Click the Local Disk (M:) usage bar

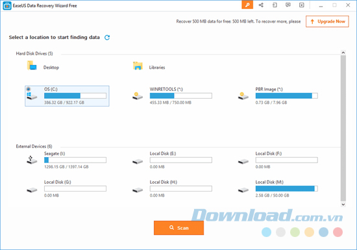pyautogui.click(x=286, y=188)
